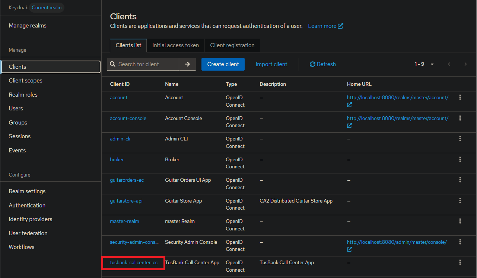Viewport: 477px width, 278px height.
Task: Click 'Guitar Orders UI App' name cell
Action: click(x=188, y=180)
